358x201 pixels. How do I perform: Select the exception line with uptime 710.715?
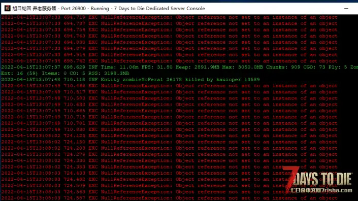pos(169,117)
